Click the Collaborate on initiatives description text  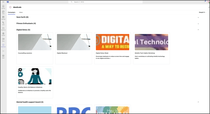pyautogui.click(x=34, y=91)
